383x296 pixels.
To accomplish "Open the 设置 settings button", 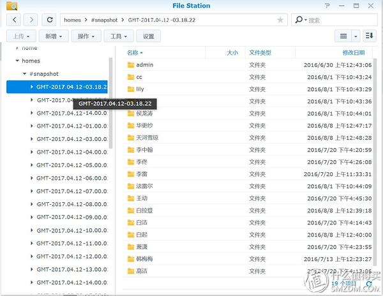I will coord(149,36).
